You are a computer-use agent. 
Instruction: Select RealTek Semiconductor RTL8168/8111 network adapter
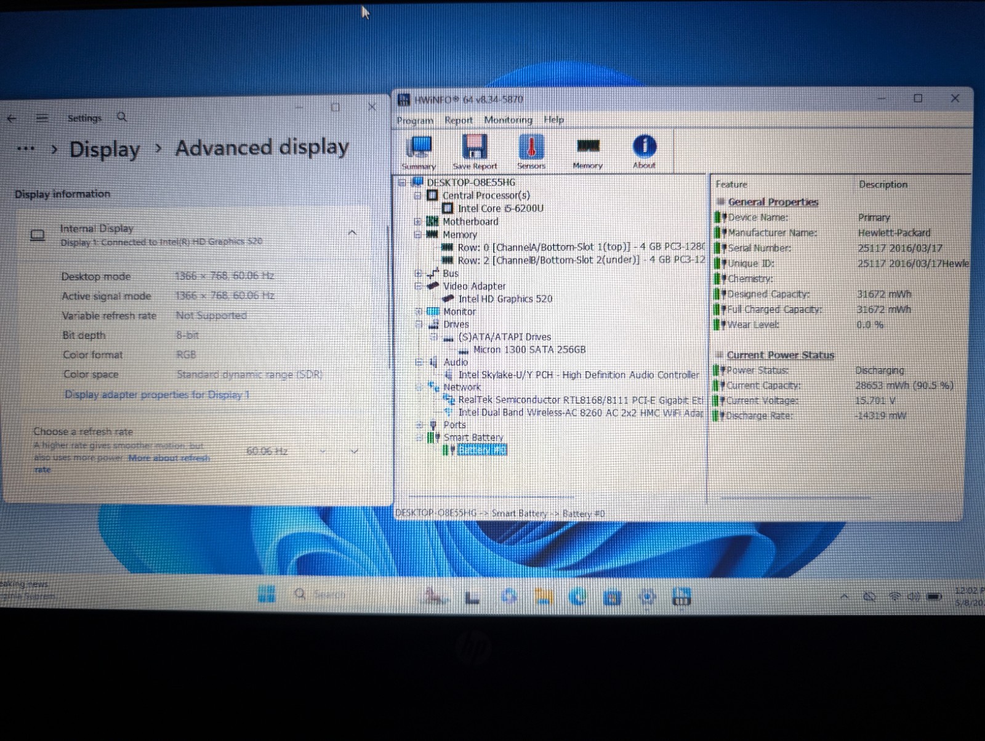(581, 400)
